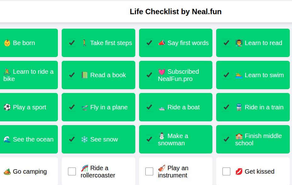Uncheck the Learn to swim checkbox
The height and width of the screenshot is (185, 292).
pyautogui.click(x=227, y=75)
